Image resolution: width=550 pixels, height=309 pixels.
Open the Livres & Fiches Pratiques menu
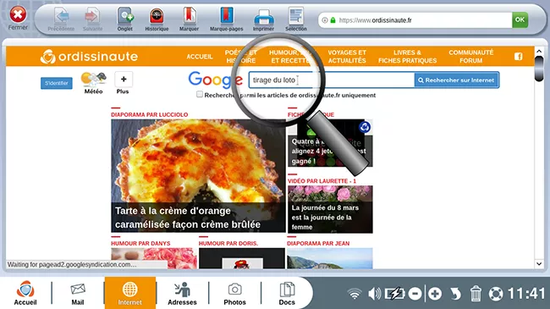[407, 57]
